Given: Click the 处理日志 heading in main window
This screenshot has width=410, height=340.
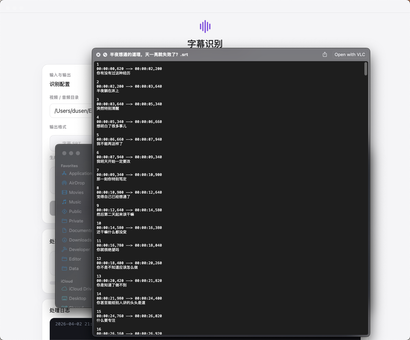Looking at the screenshot, I should (60, 310).
